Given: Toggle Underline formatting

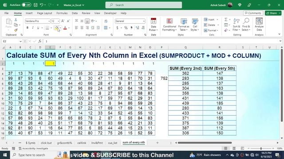Looking at the screenshot, I should tap(38, 28).
